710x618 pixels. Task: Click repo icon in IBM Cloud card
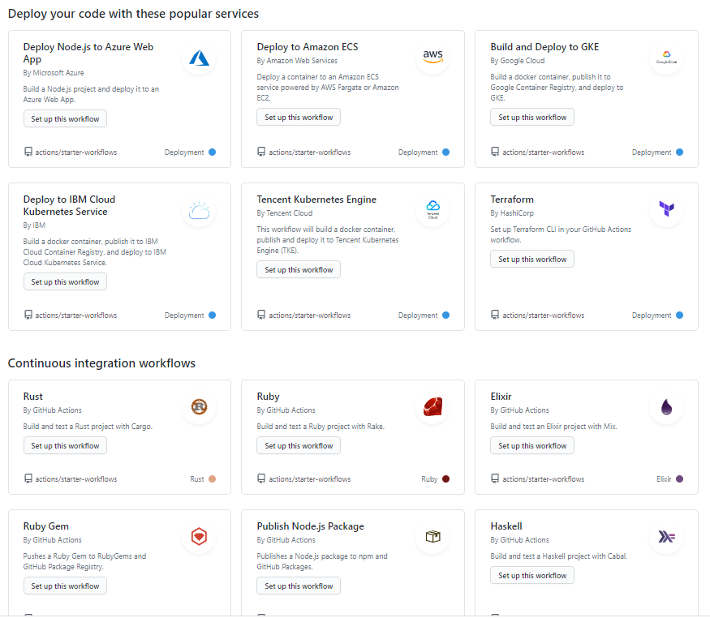point(28,315)
